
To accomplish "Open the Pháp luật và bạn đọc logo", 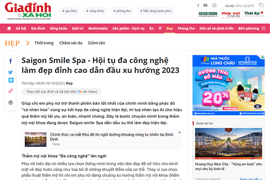I will (231, 15).
